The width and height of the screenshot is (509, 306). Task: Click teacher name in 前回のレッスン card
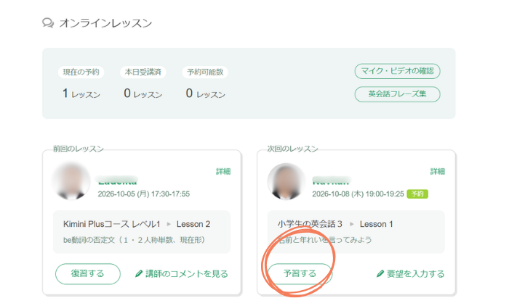point(118,181)
